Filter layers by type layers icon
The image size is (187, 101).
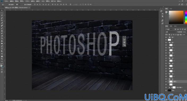[x=180, y=29]
